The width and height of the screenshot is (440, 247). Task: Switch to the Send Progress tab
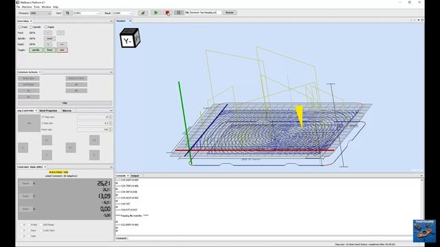coord(48,110)
